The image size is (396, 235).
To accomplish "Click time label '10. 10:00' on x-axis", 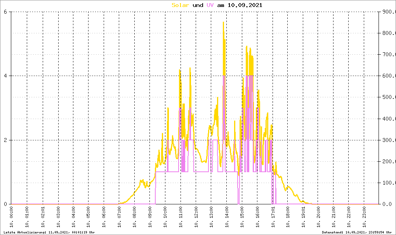I will click(165, 217).
